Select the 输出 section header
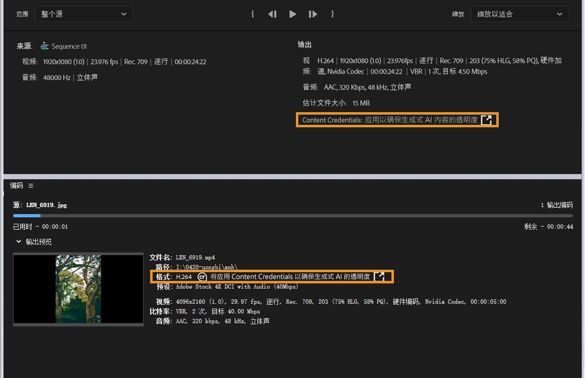The image size is (585, 378). click(304, 44)
